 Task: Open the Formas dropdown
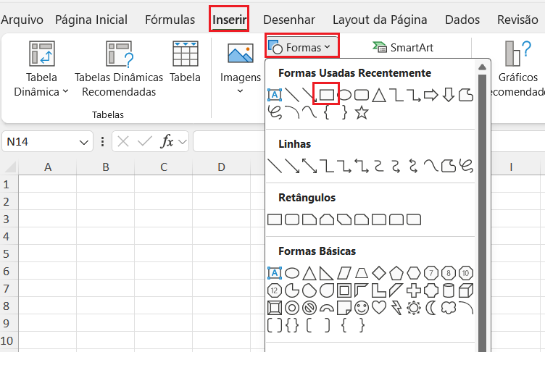coord(300,48)
